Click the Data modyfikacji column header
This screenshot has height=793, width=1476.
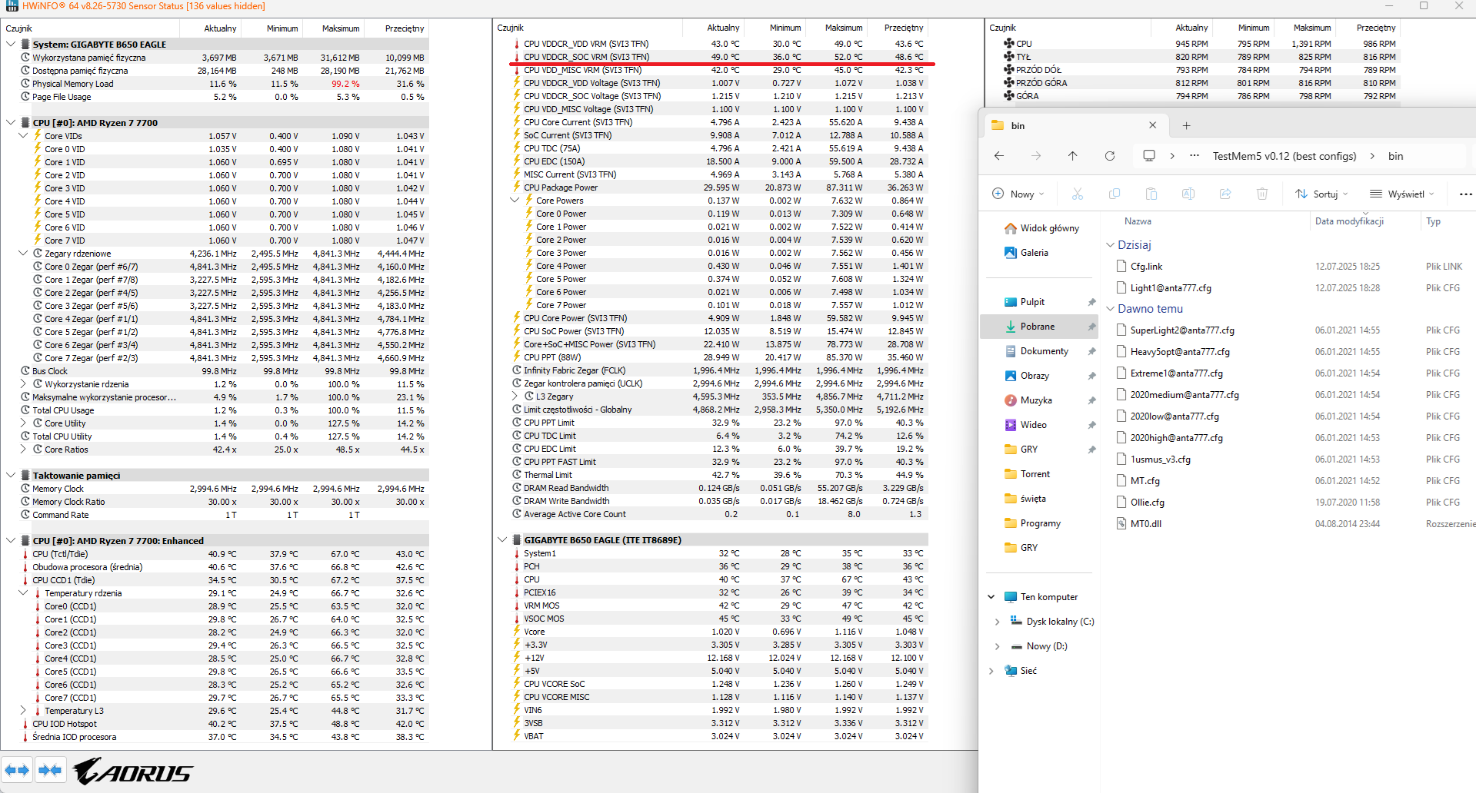pyautogui.click(x=1349, y=221)
